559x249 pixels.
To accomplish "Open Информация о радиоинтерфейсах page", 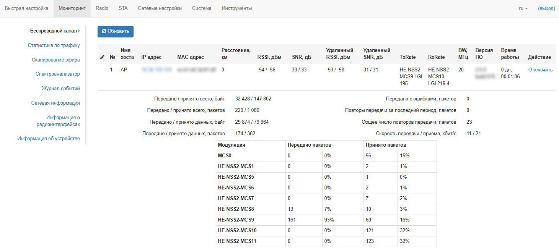I will coord(58,121).
